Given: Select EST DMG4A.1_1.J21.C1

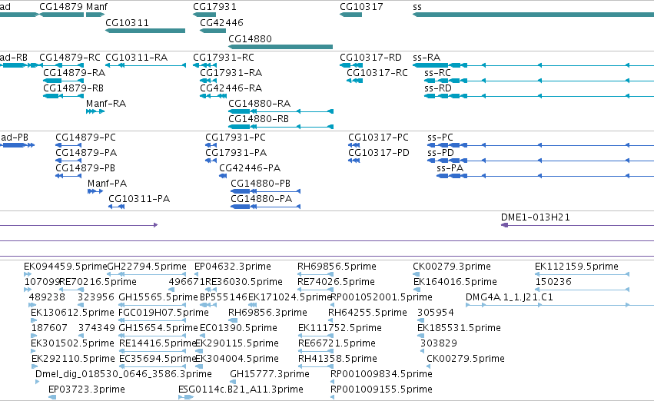Looking at the screenshot, I should (x=510, y=297).
